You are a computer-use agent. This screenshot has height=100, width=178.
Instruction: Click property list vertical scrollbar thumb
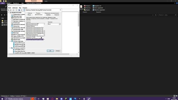click(x=44, y=33)
